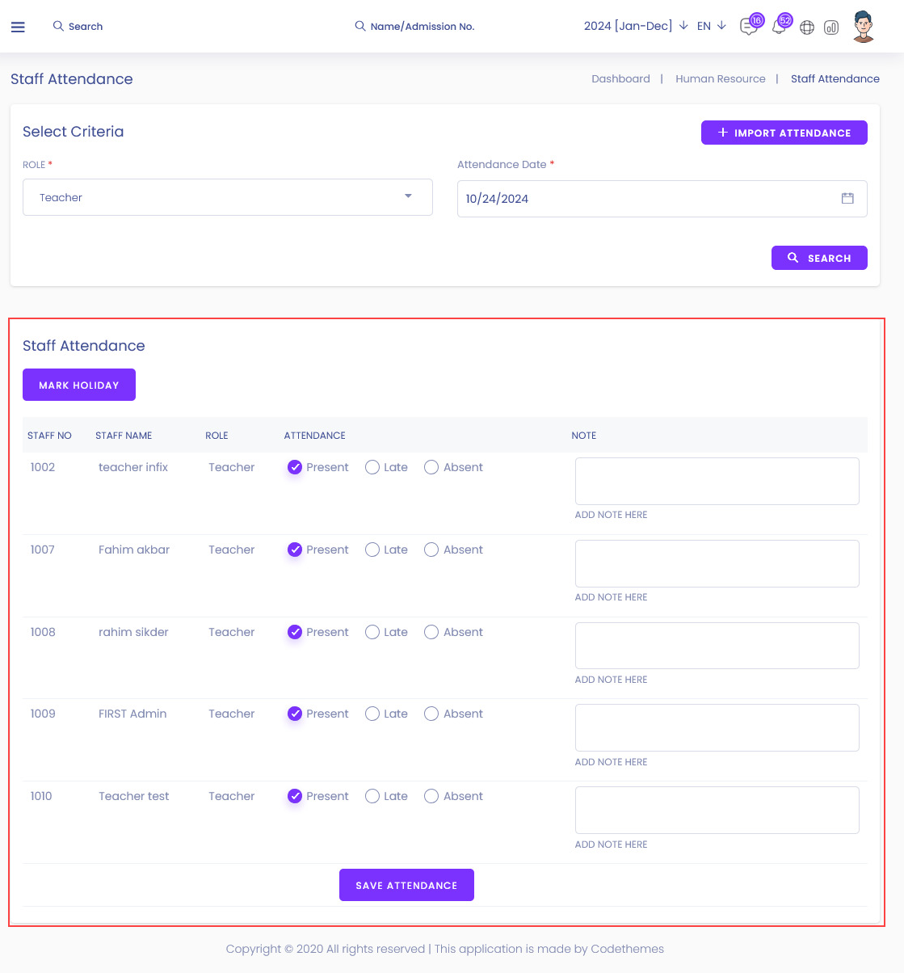The height and width of the screenshot is (973, 904).
Task: Mark rahim sikder as Absent
Action: [x=431, y=632]
